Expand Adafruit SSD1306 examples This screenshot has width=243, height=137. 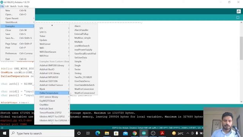click(x=52, y=81)
